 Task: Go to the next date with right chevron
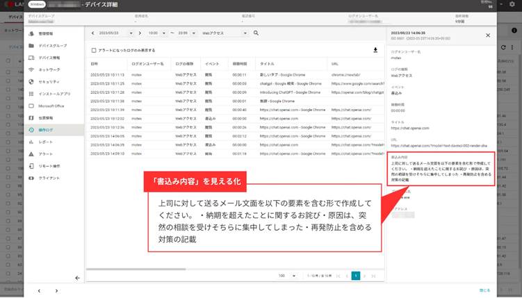140,33
